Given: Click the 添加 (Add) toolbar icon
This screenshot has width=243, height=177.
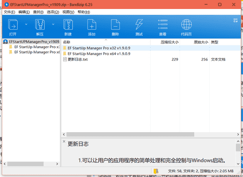Looking at the screenshot, I should point(91,25).
